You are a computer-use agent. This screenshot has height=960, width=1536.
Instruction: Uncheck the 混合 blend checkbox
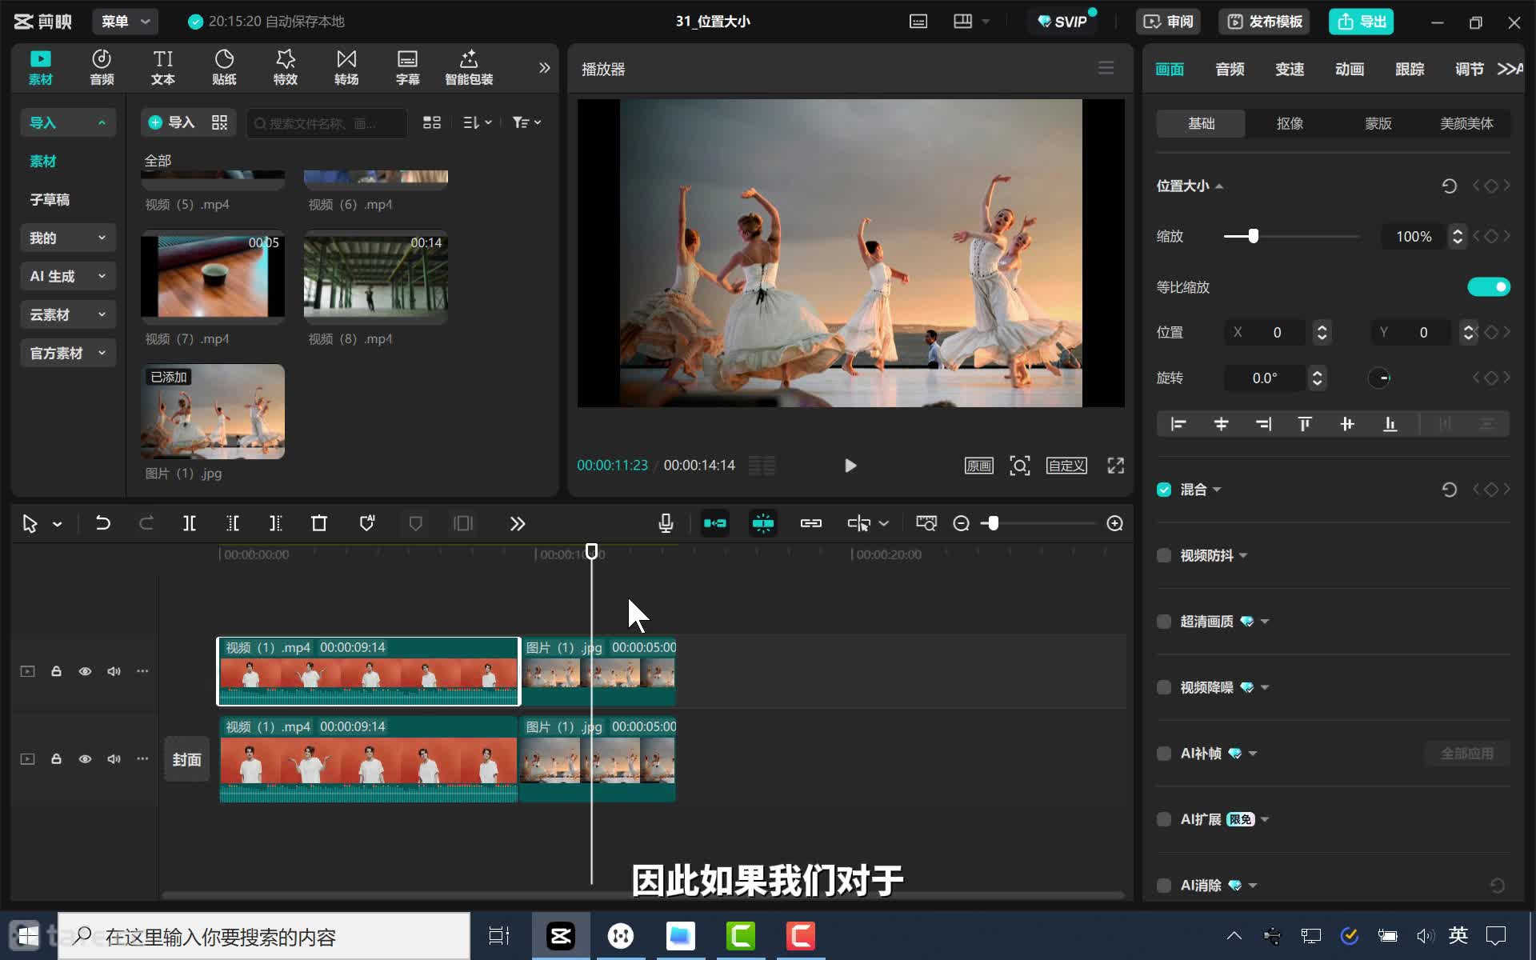1164,490
